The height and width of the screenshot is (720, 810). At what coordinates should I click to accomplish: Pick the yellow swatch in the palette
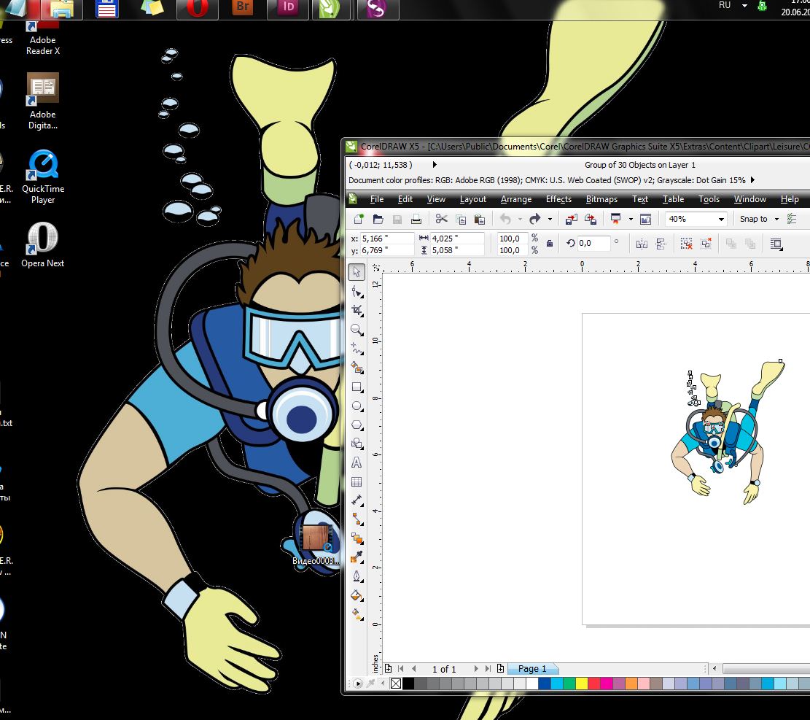pyautogui.click(x=582, y=684)
